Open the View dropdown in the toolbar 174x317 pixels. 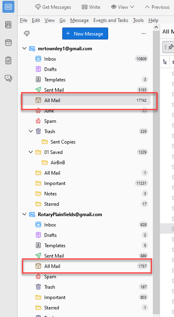[123, 7]
